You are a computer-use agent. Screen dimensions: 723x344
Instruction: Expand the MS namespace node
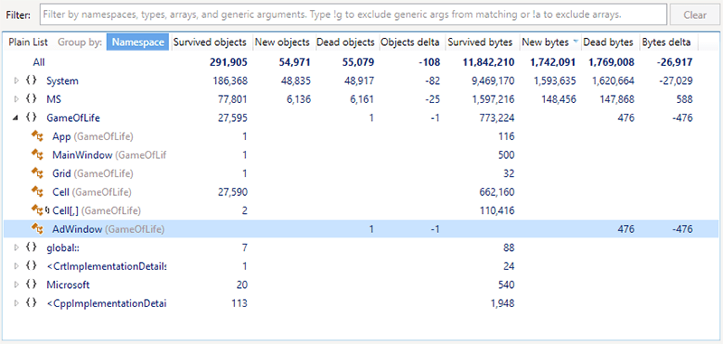pyautogui.click(x=16, y=99)
